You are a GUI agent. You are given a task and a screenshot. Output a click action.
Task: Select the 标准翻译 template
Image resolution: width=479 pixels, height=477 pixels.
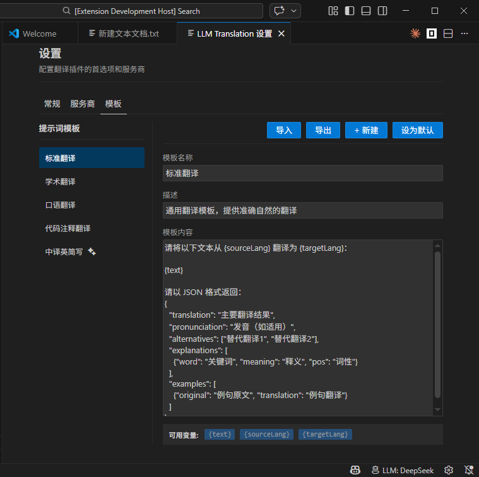(92, 158)
